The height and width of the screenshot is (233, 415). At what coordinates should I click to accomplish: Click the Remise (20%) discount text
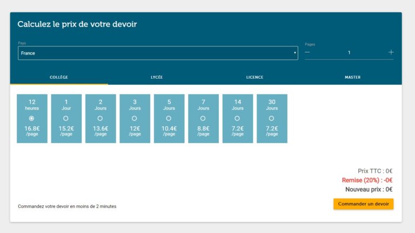point(367,180)
